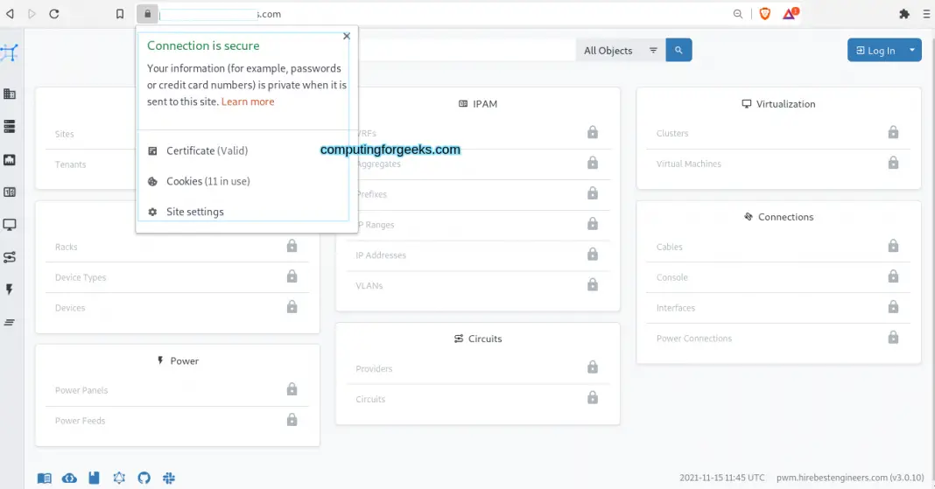The image size is (935, 489).
Task: Open the browser extensions puzzle icon
Action: (x=904, y=14)
